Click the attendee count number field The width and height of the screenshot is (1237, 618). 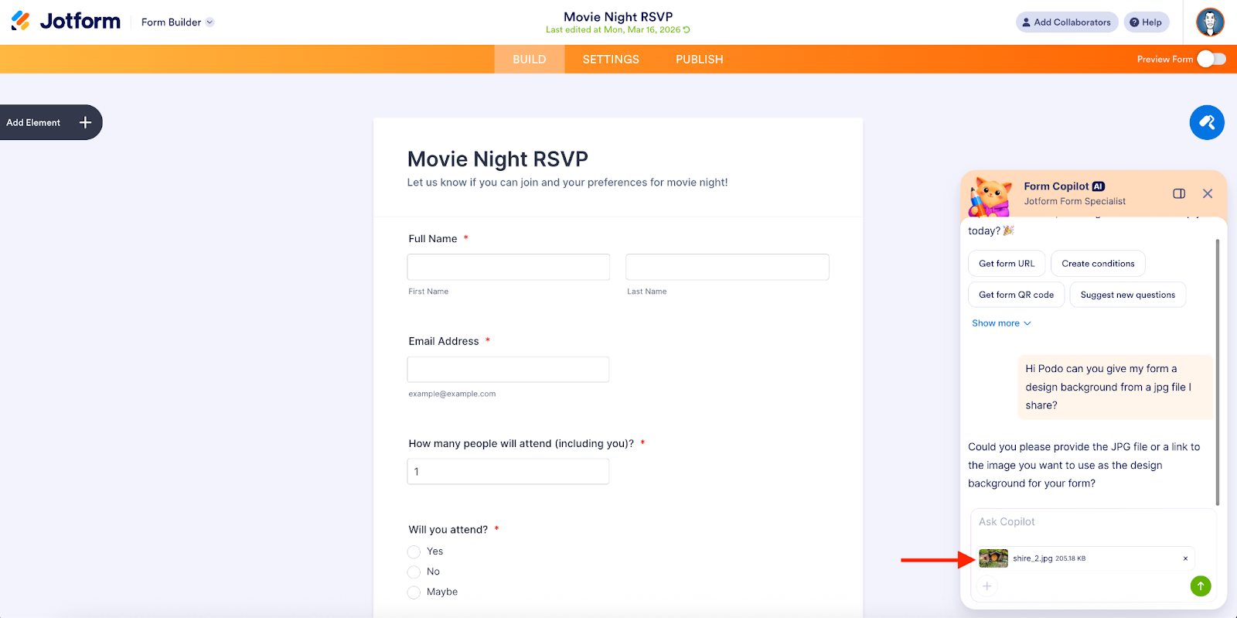(509, 472)
